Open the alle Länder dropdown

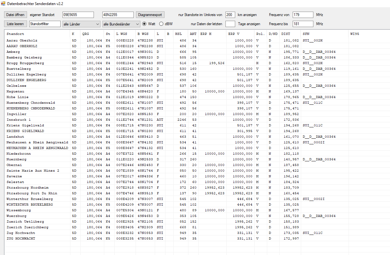point(81,24)
